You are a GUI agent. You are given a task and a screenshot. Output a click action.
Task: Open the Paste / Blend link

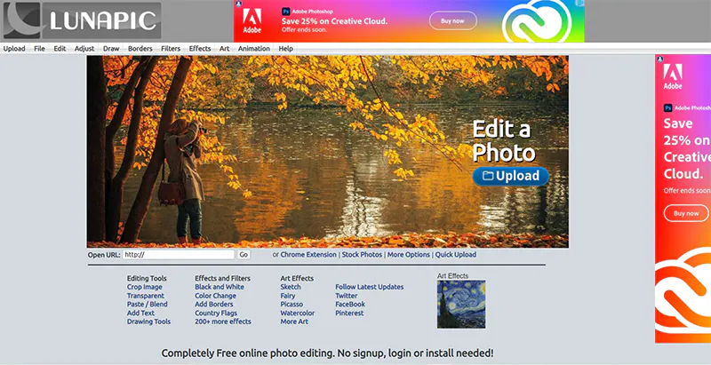point(147,305)
